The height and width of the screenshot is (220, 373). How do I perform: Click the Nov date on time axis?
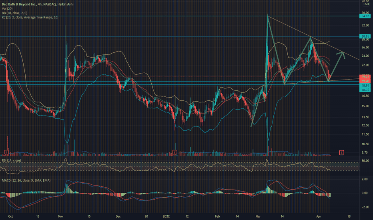[61, 216]
